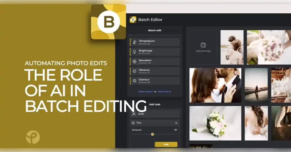The height and width of the screenshot is (152, 291).
Task: Select the white bridal bouquet photo
Action: pos(215,123)
